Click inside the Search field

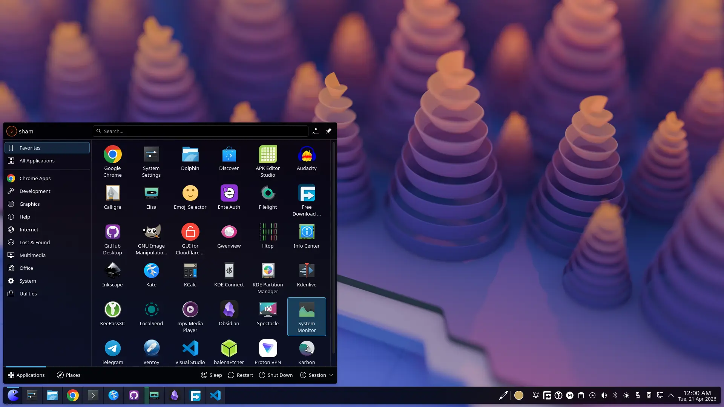tap(200, 131)
